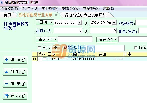
Task: Click the row pointer arrow in row 1
Action: pyautogui.click(x=36, y=59)
